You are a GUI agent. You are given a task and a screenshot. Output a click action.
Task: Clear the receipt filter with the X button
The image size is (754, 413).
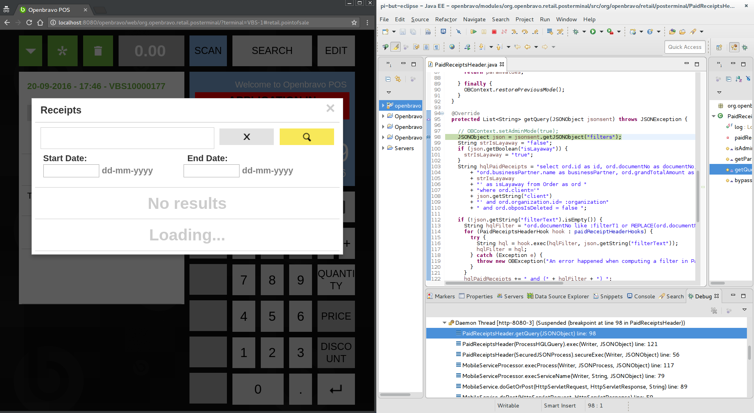point(247,137)
